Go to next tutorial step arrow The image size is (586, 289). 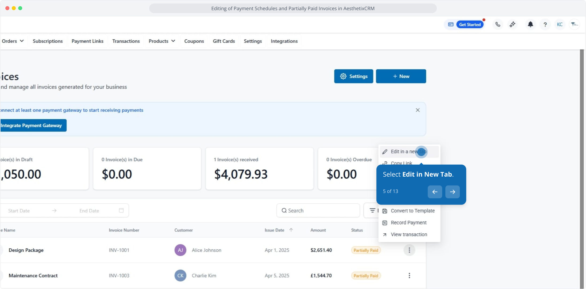(x=452, y=192)
